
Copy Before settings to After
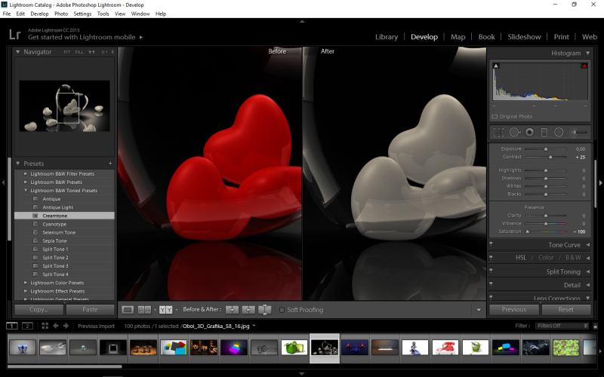pos(233,310)
